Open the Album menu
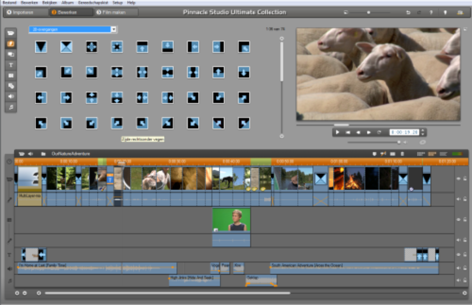 (x=67, y=3)
